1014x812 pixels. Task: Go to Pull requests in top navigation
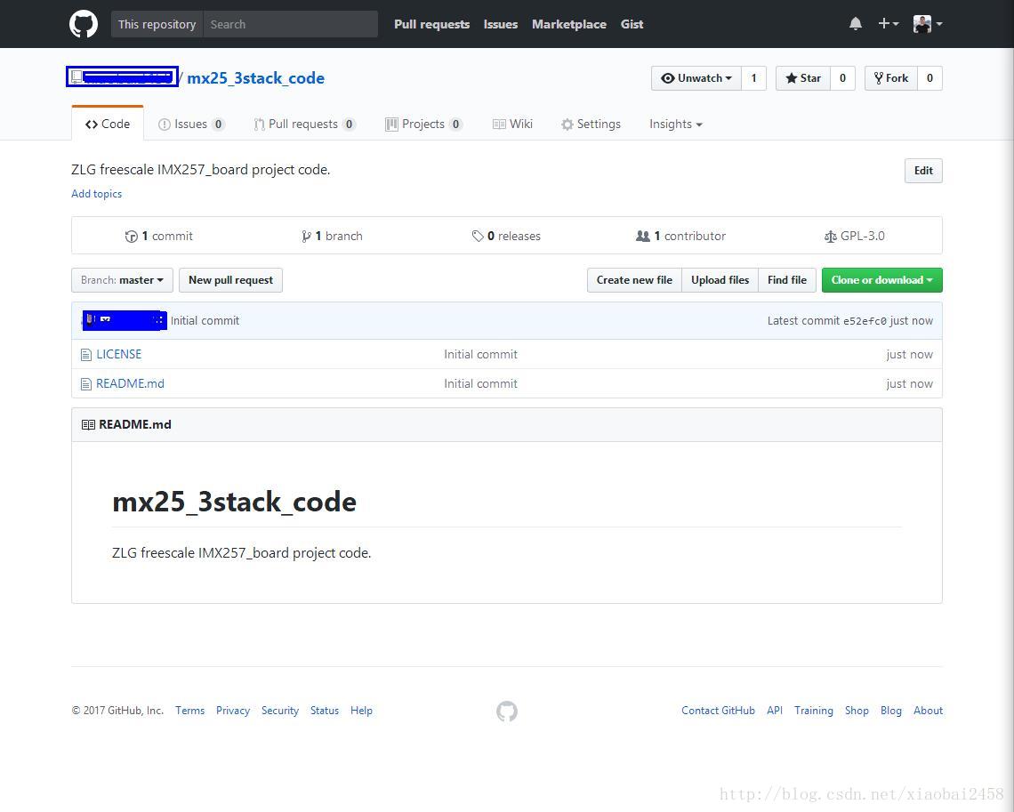point(432,24)
